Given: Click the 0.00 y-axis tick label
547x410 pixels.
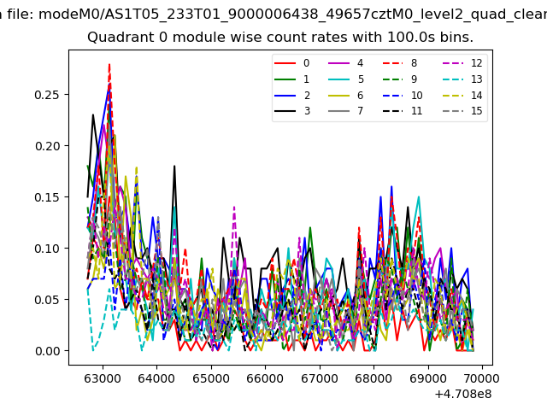Looking at the screenshot, I should tap(48, 351).
